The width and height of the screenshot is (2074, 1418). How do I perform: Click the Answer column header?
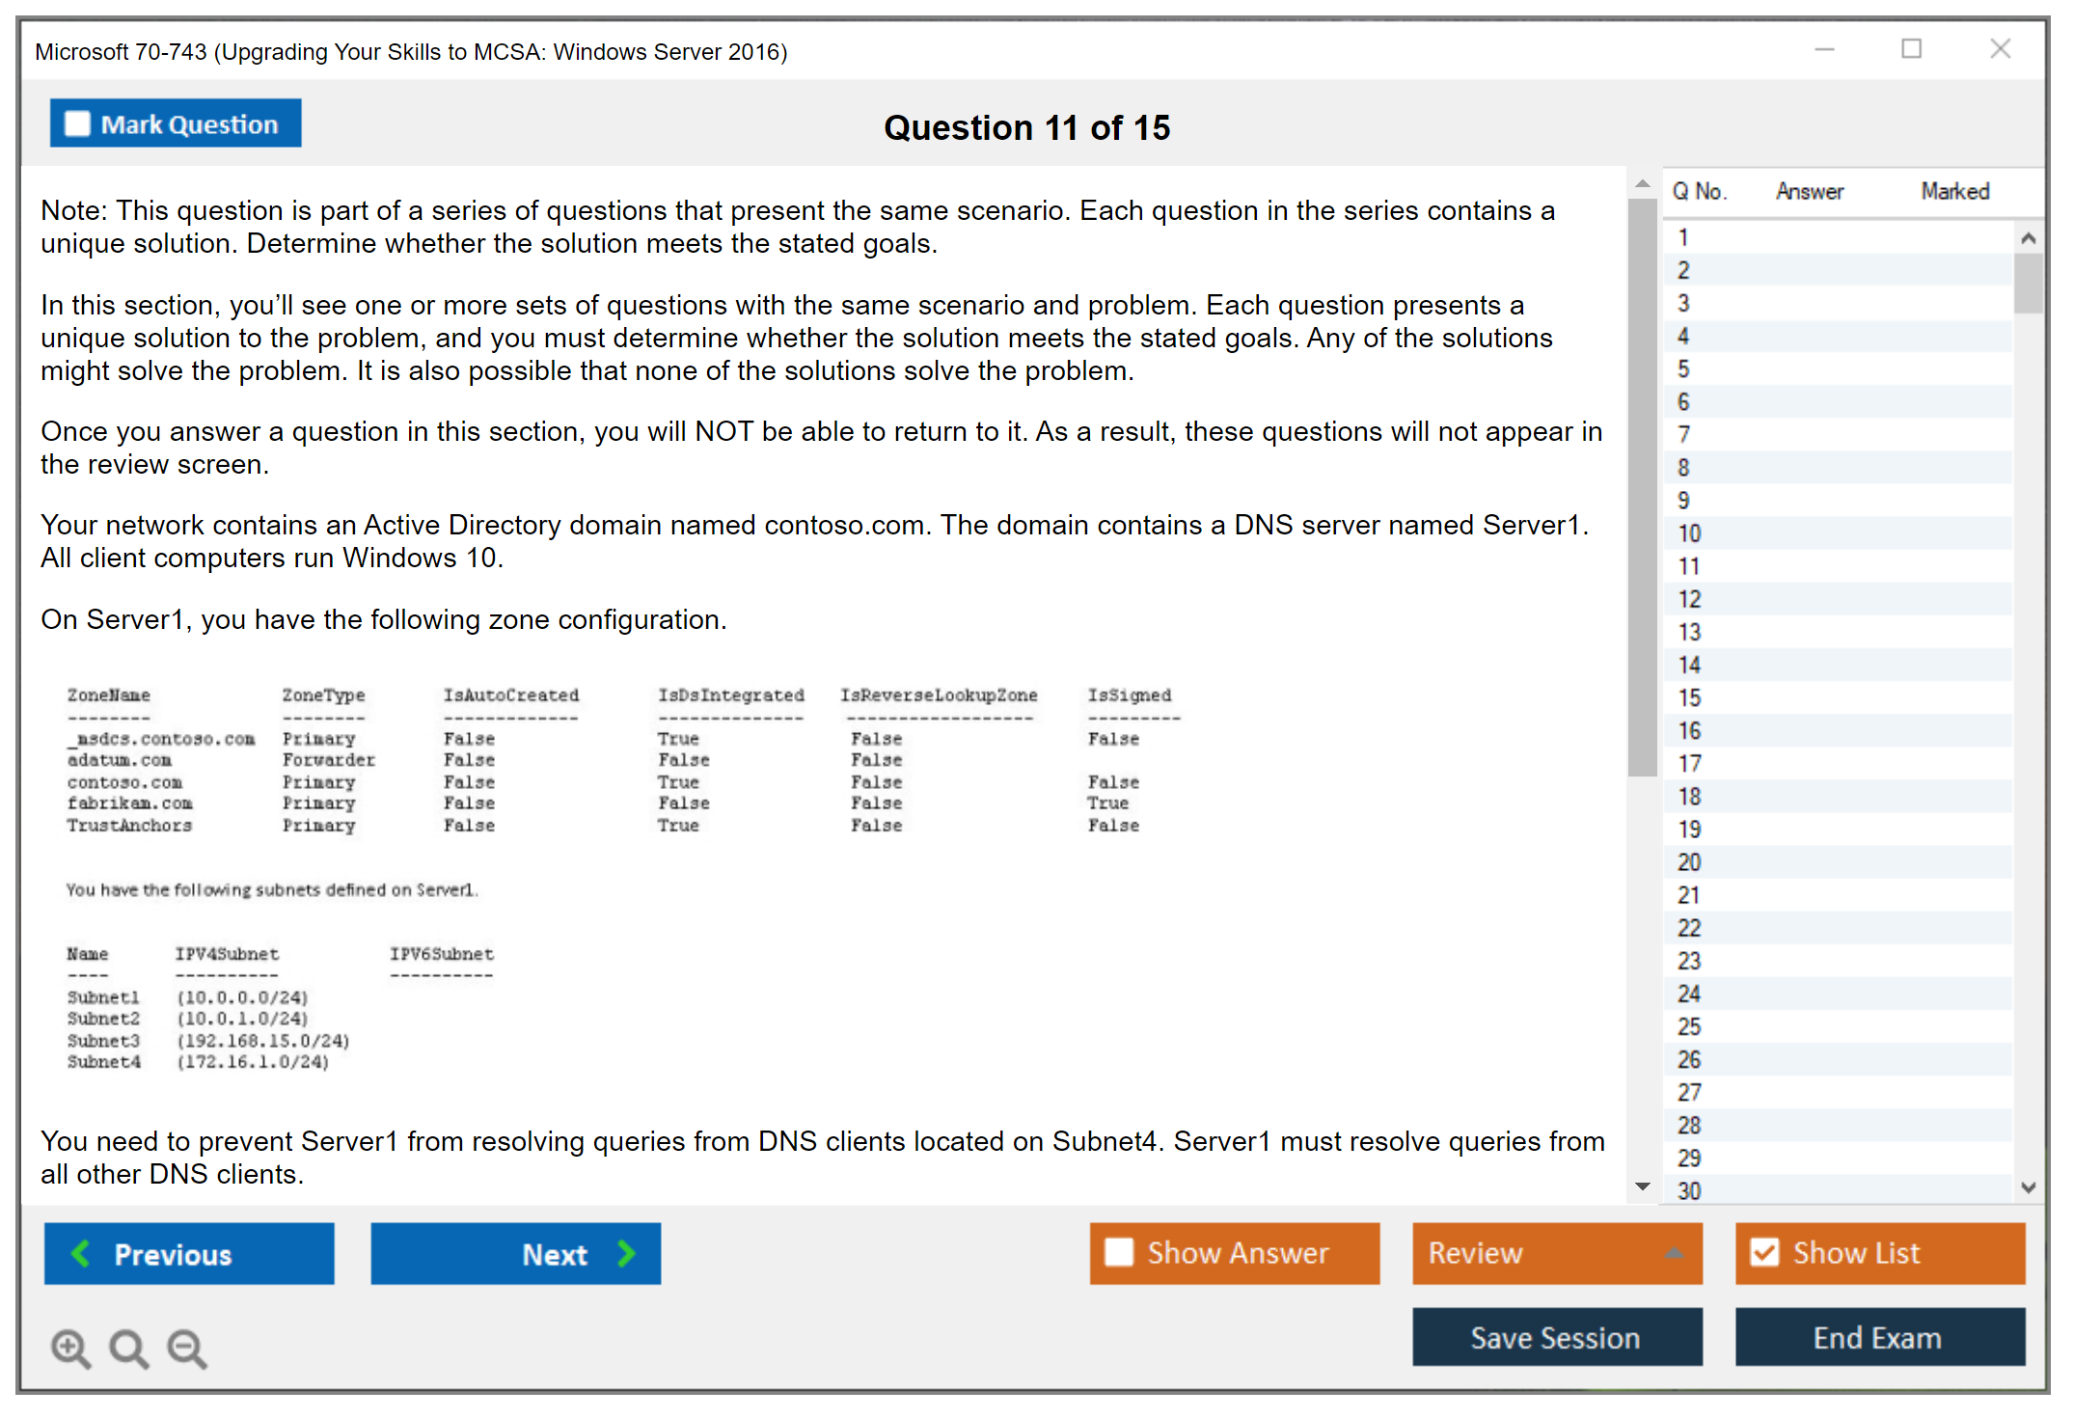[x=1809, y=191]
